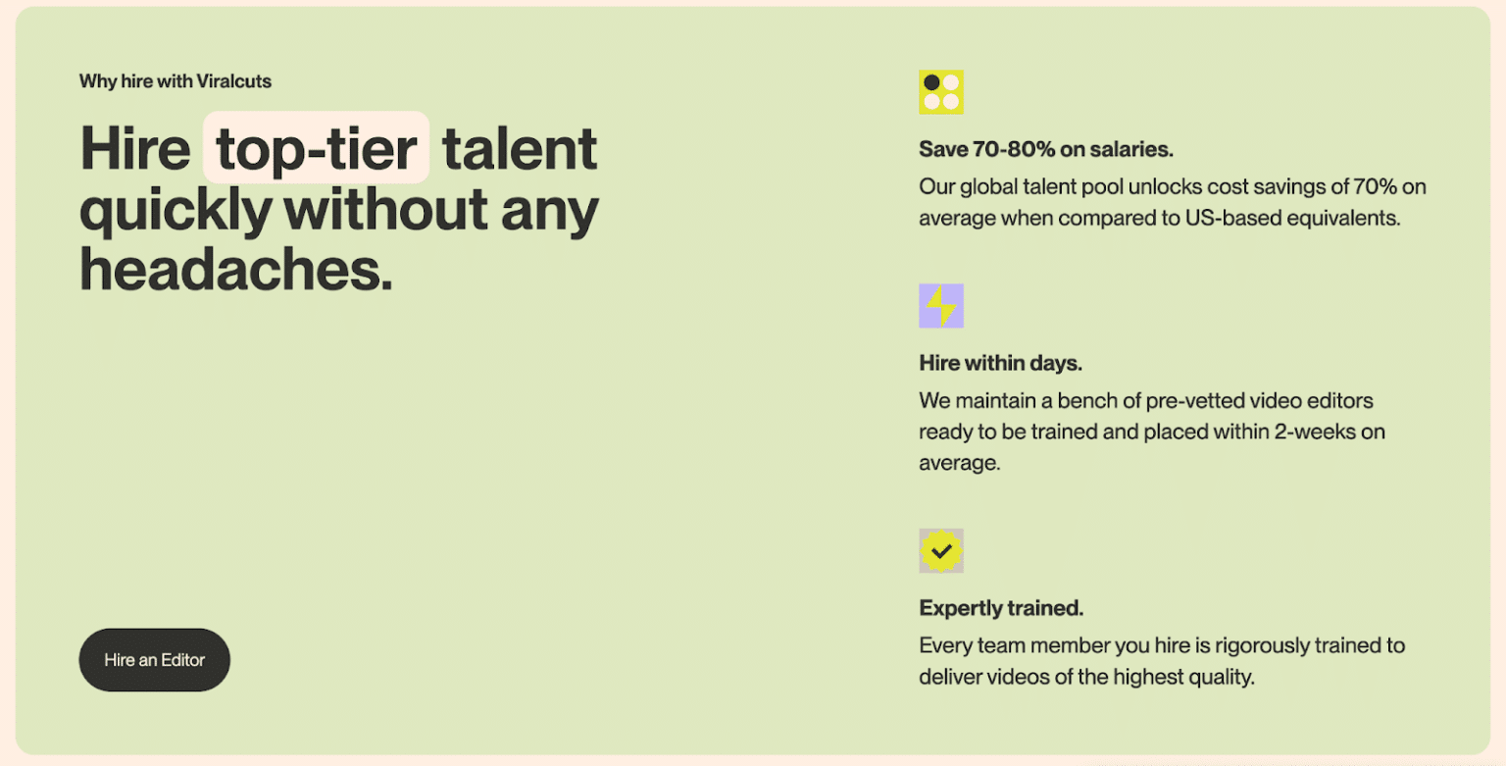Click the word "talent" in the headline
This screenshot has height=766, width=1506.
pos(520,148)
